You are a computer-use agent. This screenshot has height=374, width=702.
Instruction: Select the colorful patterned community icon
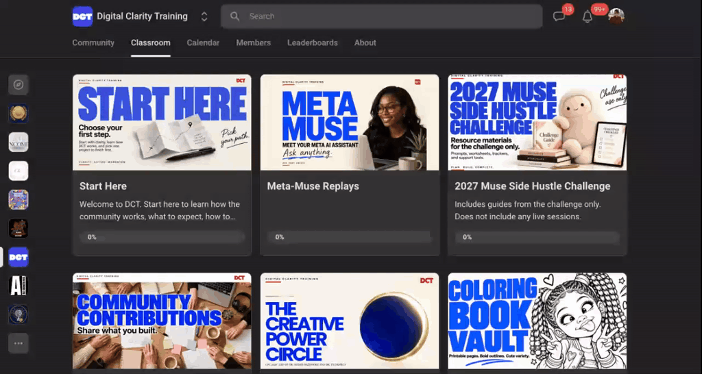(19, 199)
